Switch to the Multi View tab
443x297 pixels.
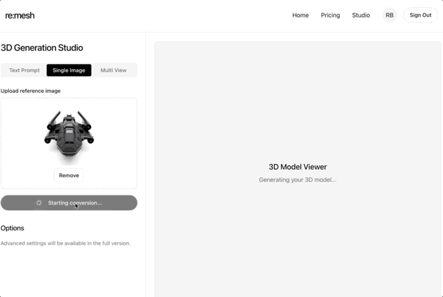coord(114,70)
